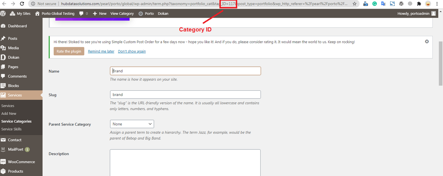The width and height of the screenshot is (443, 176).
Task: Click the Services submenu link
Action: 8,106
